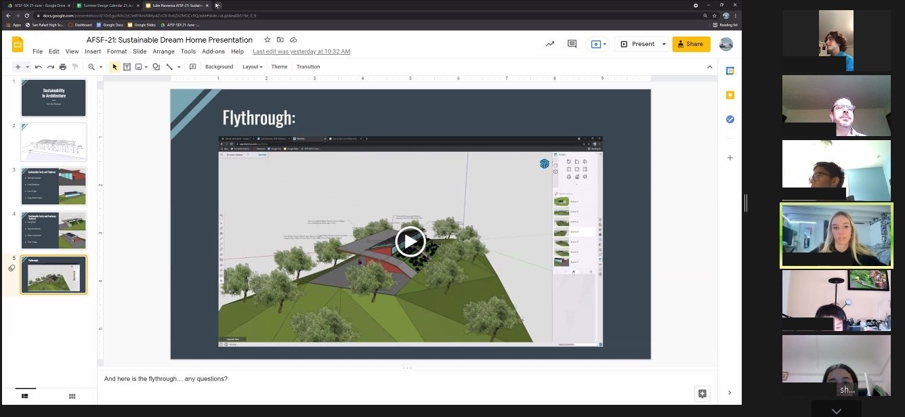Open the File menu

(37, 51)
